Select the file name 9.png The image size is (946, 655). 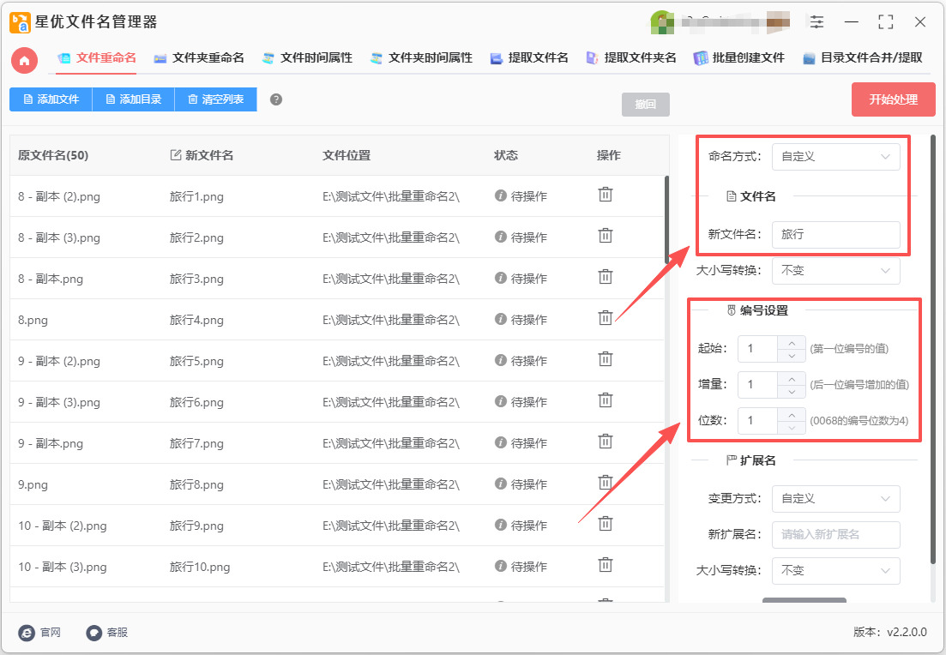33,484
